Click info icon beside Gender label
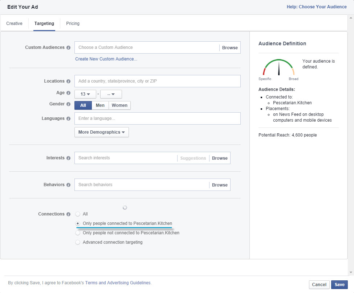 [68, 104]
